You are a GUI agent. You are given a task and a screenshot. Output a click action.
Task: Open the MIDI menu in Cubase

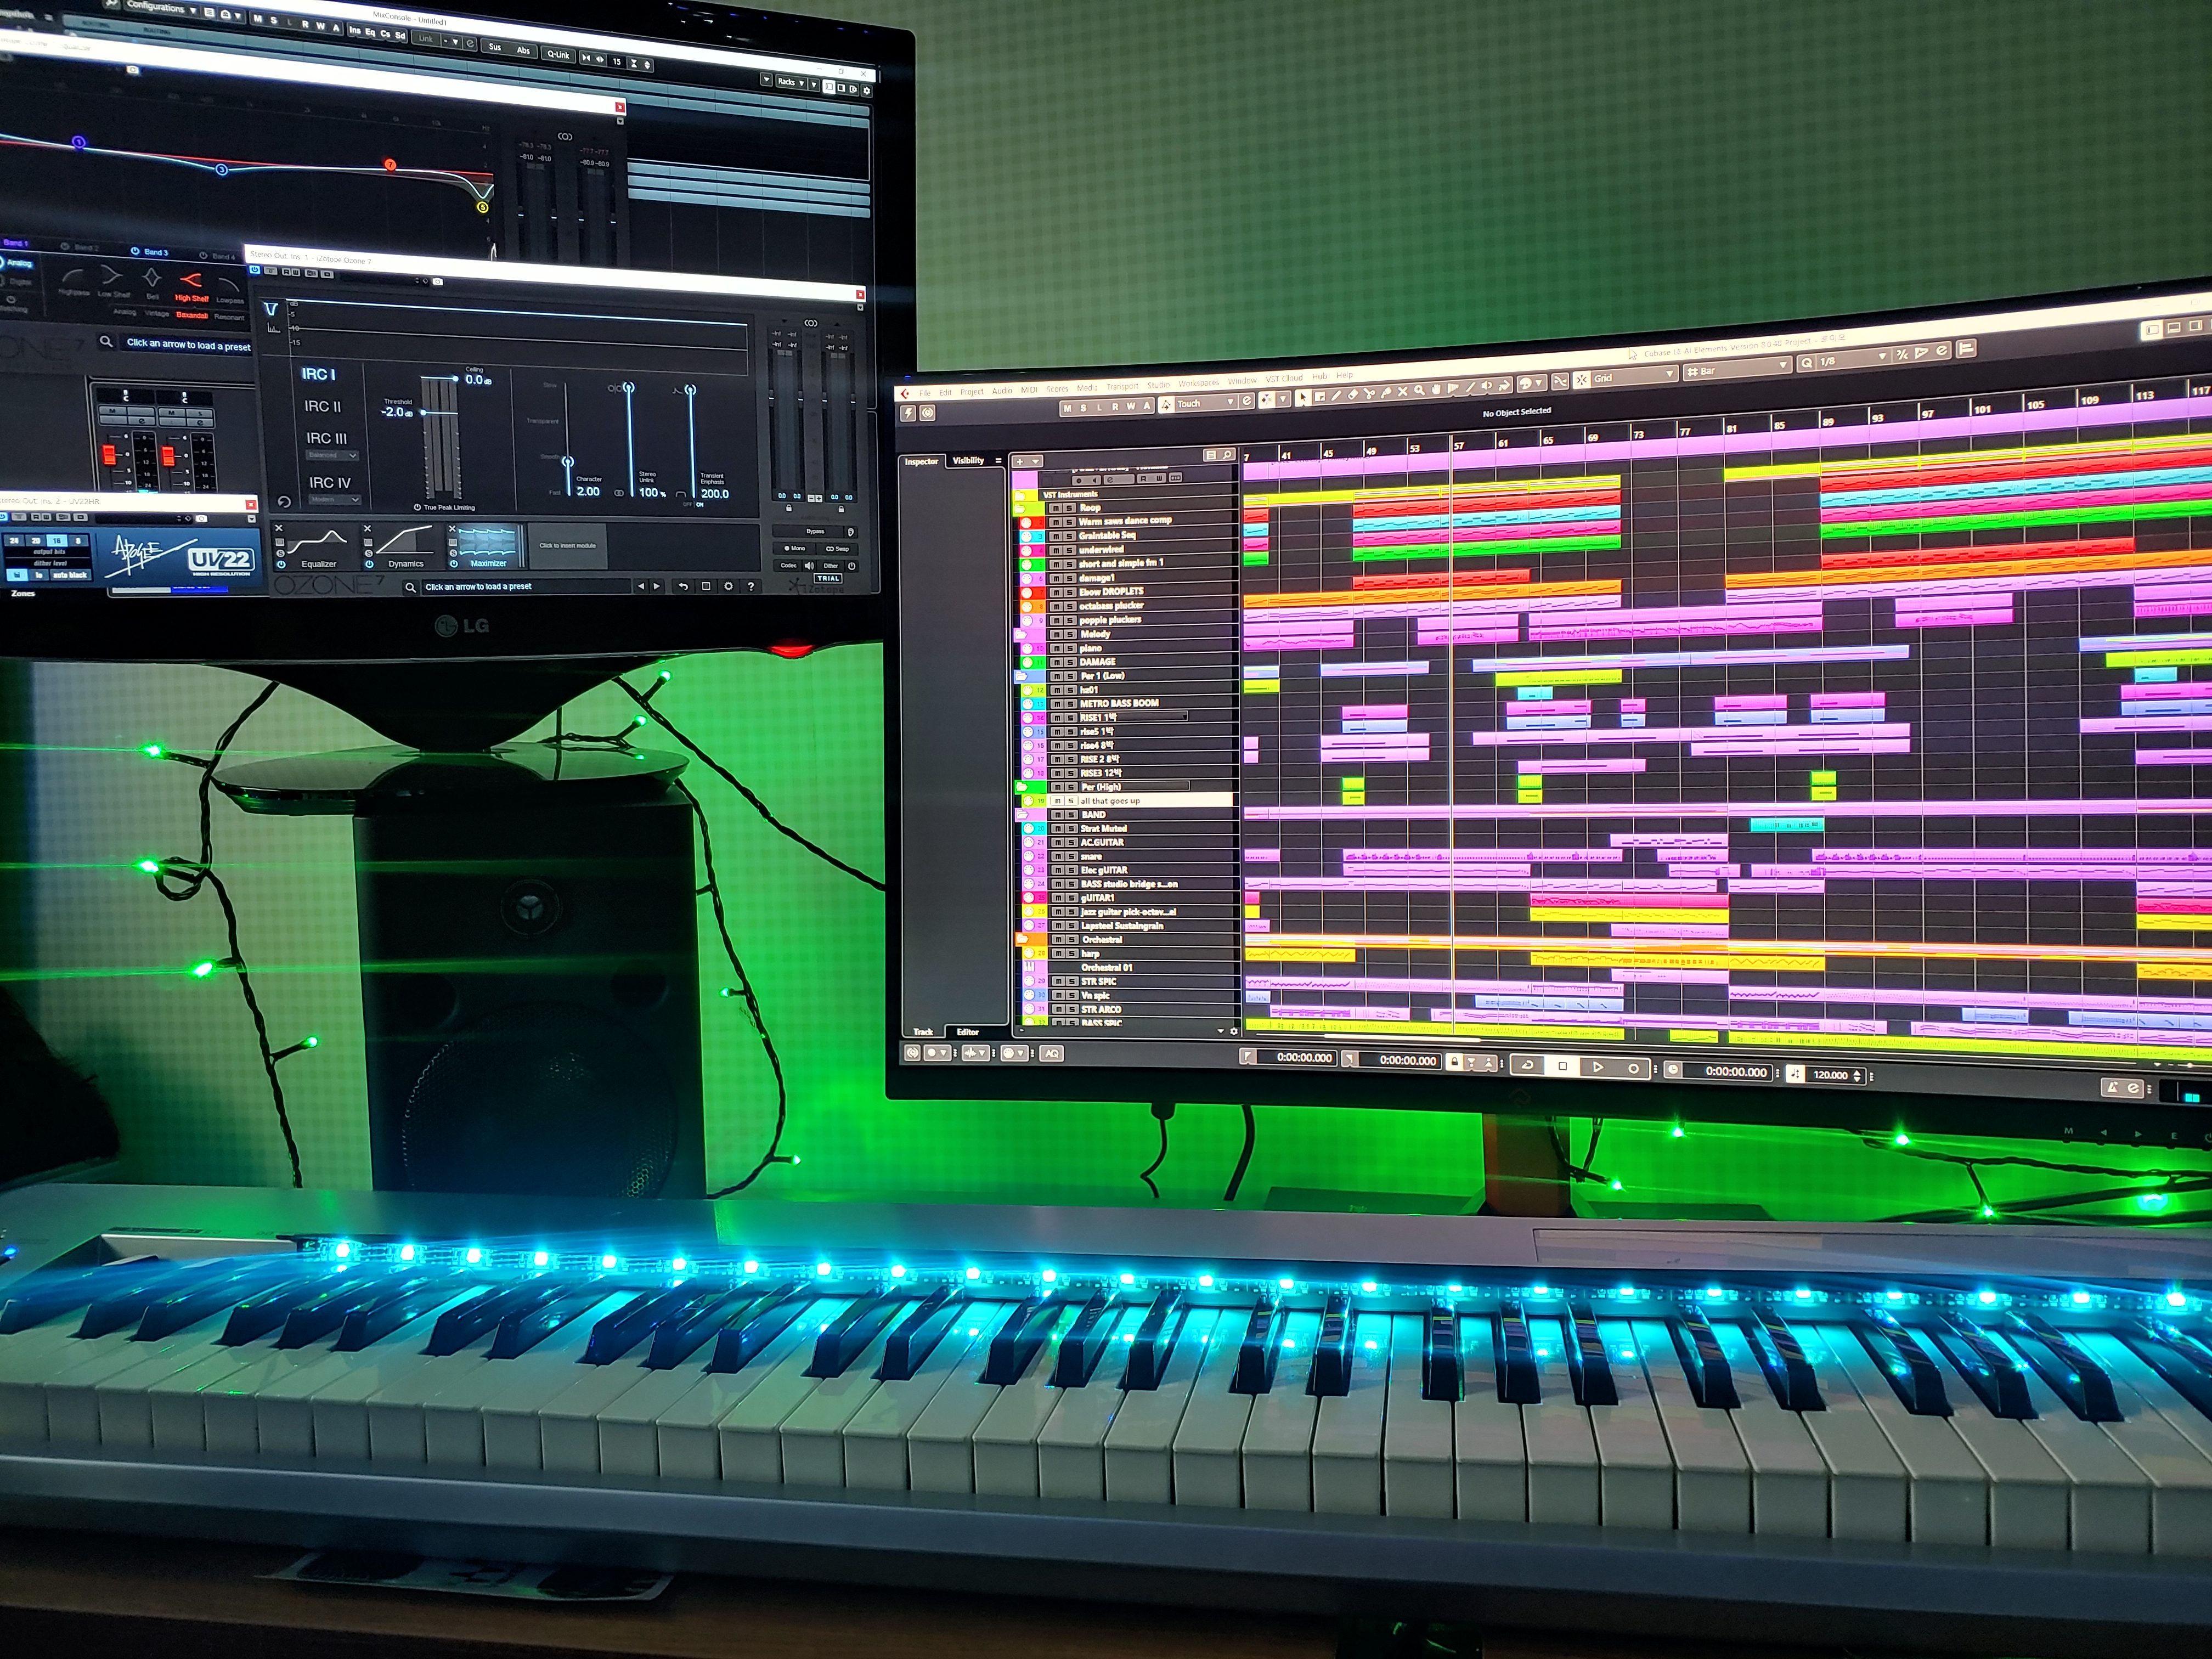[1029, 390]
